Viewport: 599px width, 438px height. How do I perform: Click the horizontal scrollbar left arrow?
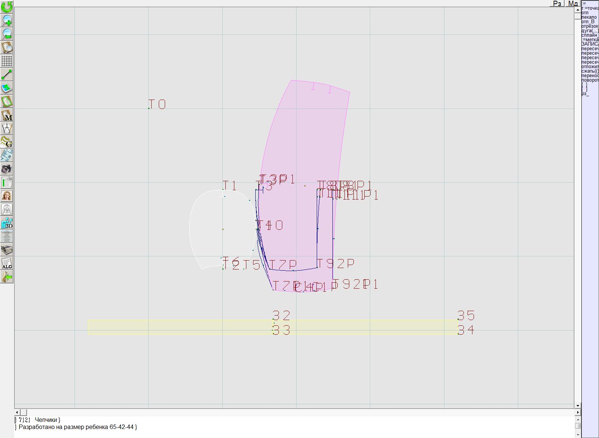click(18, 412)
